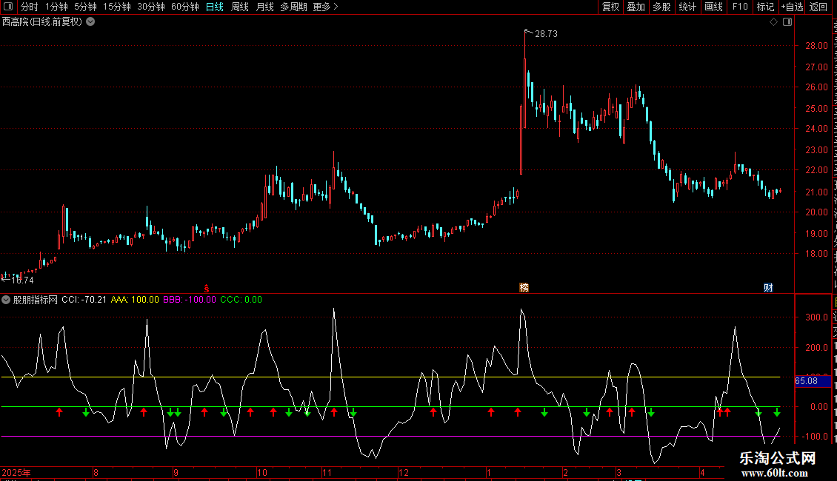
Task: Click the 2025年 date label
Action: tap(16, 472)
